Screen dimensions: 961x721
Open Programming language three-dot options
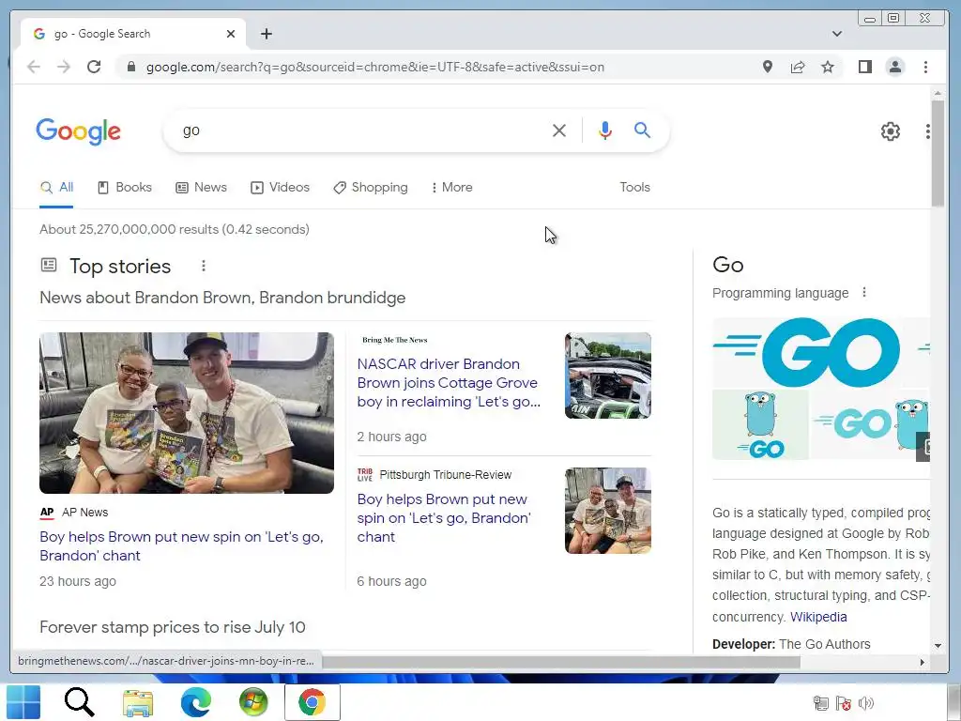[864, 293]
